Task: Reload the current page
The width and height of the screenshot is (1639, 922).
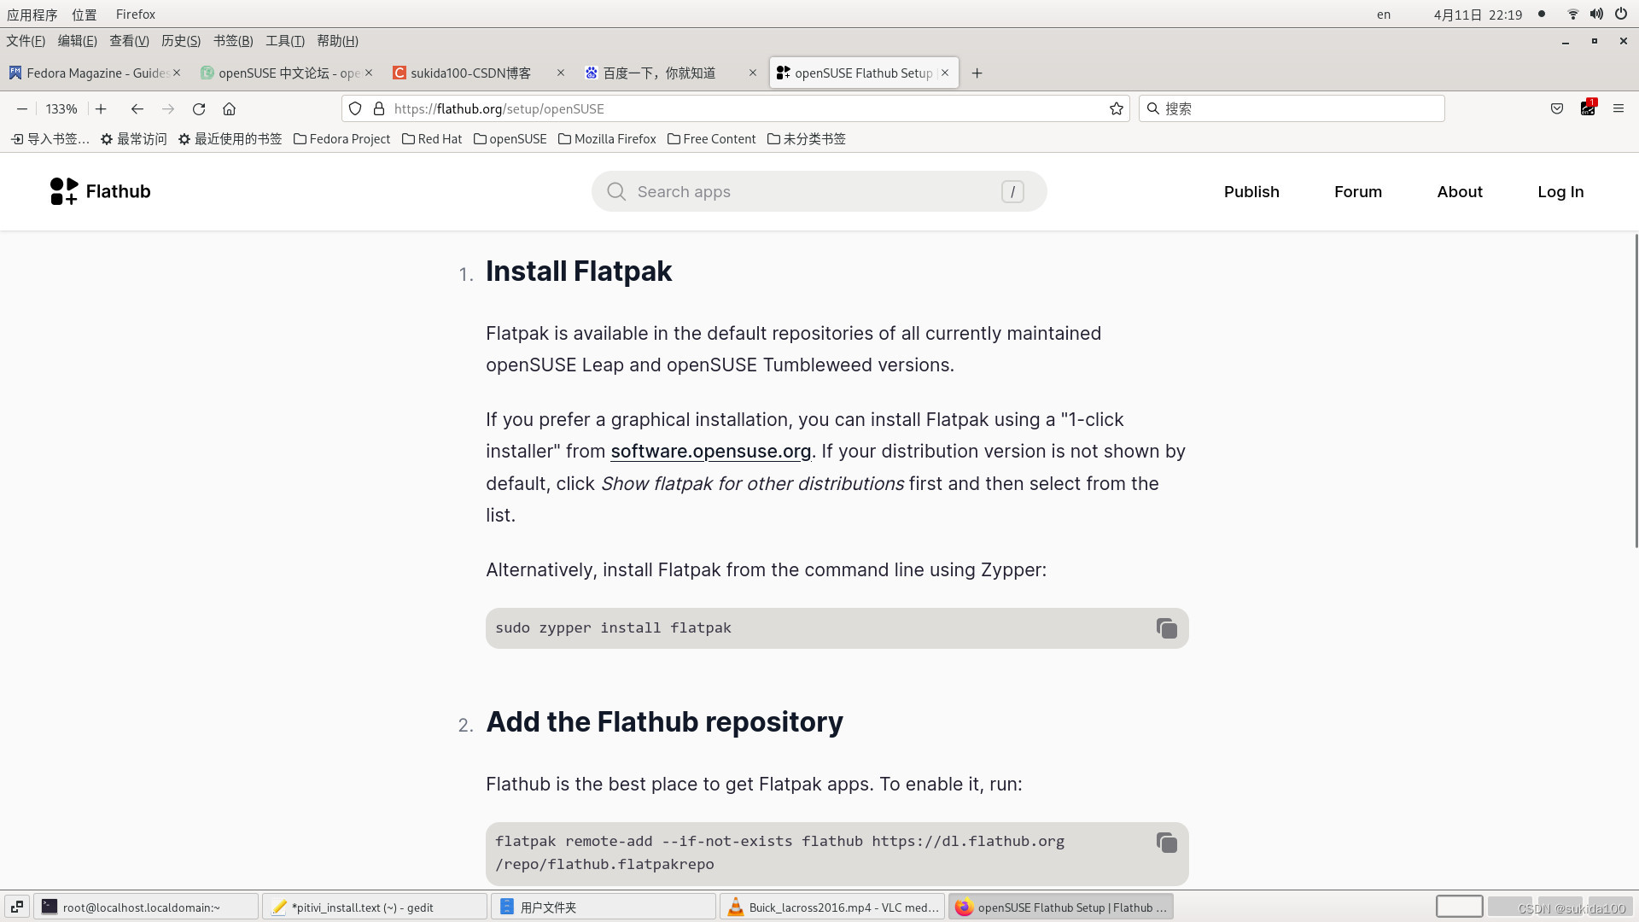Action: [x=199, y=108]
